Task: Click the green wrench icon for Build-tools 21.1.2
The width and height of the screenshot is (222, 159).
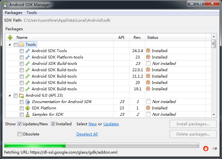Action: pyautogui.click(x=28, y=76)
